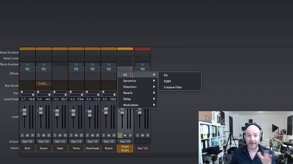Toggle effects enabled icon on Kick channel
293x164 pixels.
click(x=27, y=64)
